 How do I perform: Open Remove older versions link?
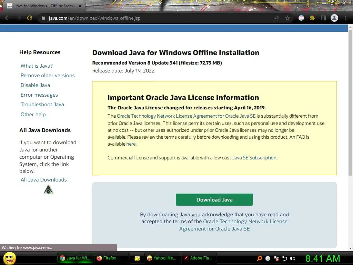(x=48, y=76)
